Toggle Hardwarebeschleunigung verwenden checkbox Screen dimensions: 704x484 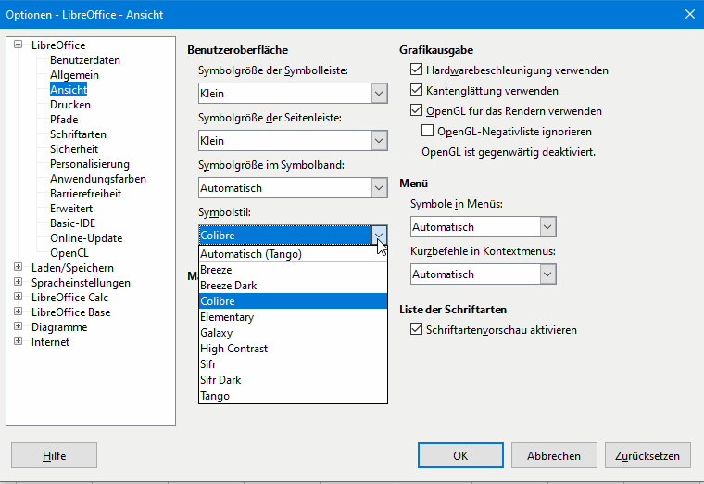click(x=416, y=70)
